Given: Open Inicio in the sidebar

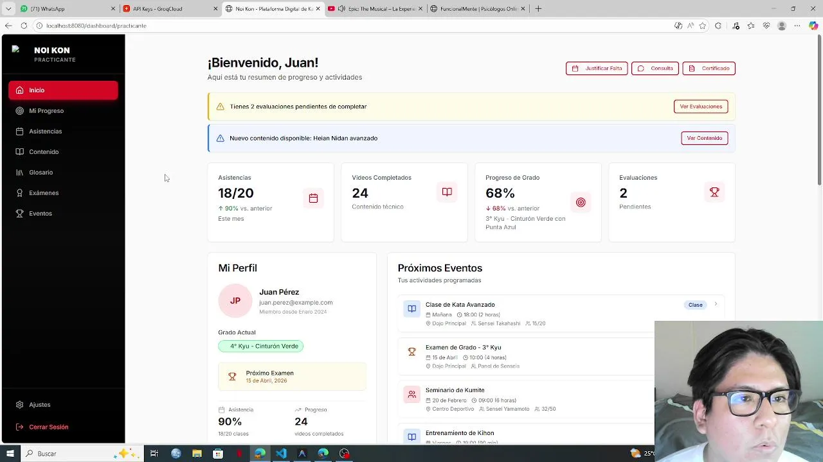Looking at the screenshot, I should coord(63,90).
